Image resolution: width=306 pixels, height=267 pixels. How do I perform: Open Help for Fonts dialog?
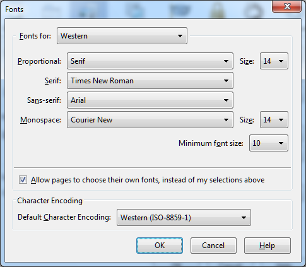[268, 246]
